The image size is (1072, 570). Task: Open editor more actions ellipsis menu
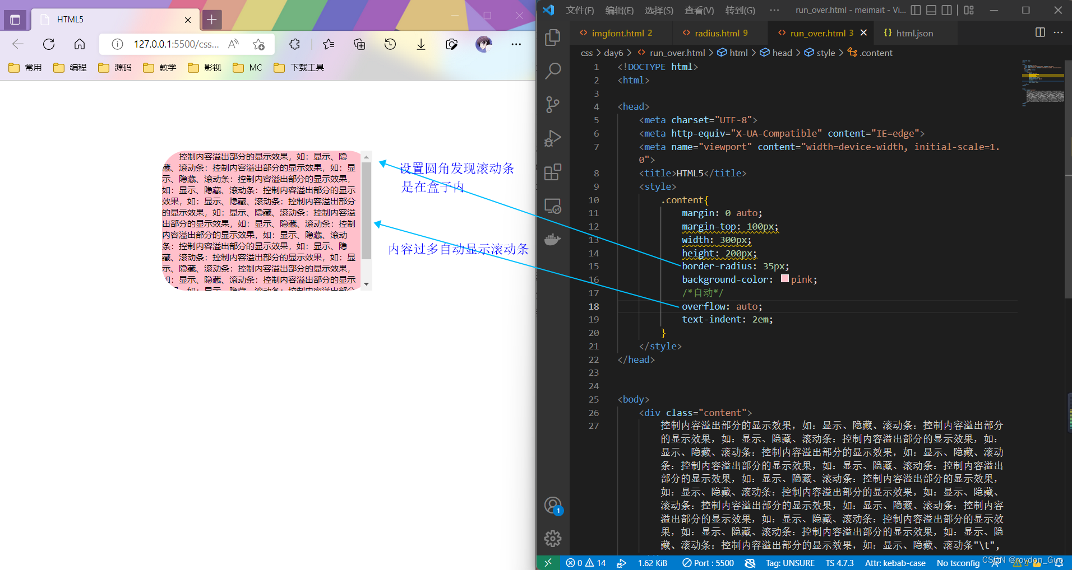click(x=1058, y=32)
